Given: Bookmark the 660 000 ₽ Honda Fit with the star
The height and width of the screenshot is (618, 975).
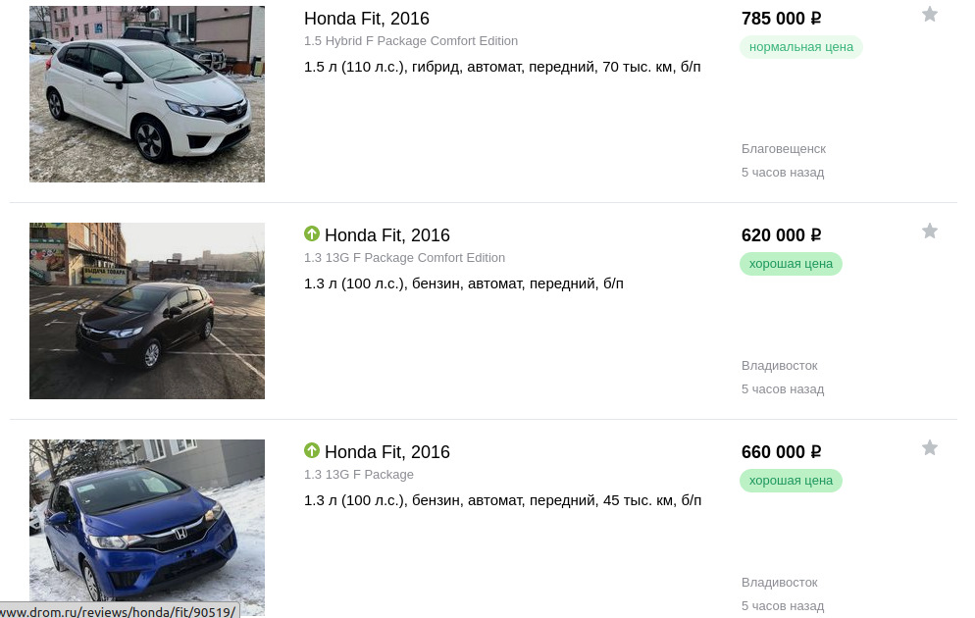Looking at the screenshot, I should [930, 448].
